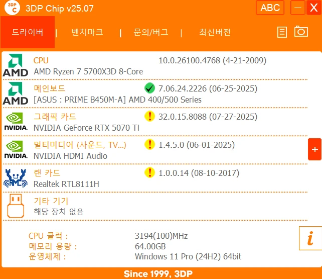Screen dimensions: 322x279
Task: Click the NVIDIA logo beside 그래픽 카드
Action: tap(16, 121)
